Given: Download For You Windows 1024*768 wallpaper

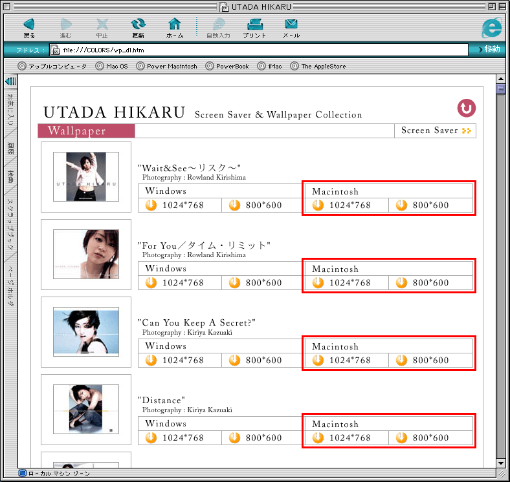Looking at the screenshot, I should pos(179,283).
